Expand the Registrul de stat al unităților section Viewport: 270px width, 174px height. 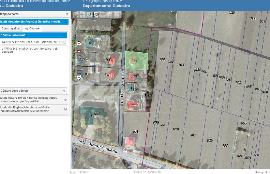(x=65, y=109)
